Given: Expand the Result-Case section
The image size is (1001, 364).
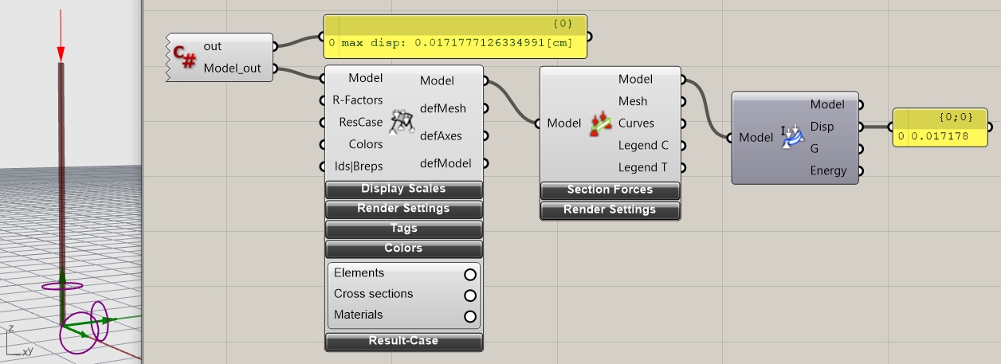Looking at the screenshot, I should pyautogui.click(x=403, y=341).
